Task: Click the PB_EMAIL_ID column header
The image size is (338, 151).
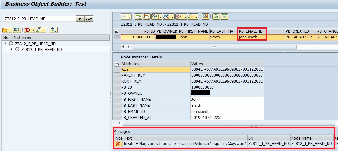Action: tap(261, 31)
